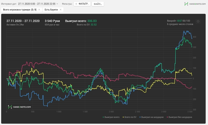Click the x-axis label 1 000

pos(59,112)
